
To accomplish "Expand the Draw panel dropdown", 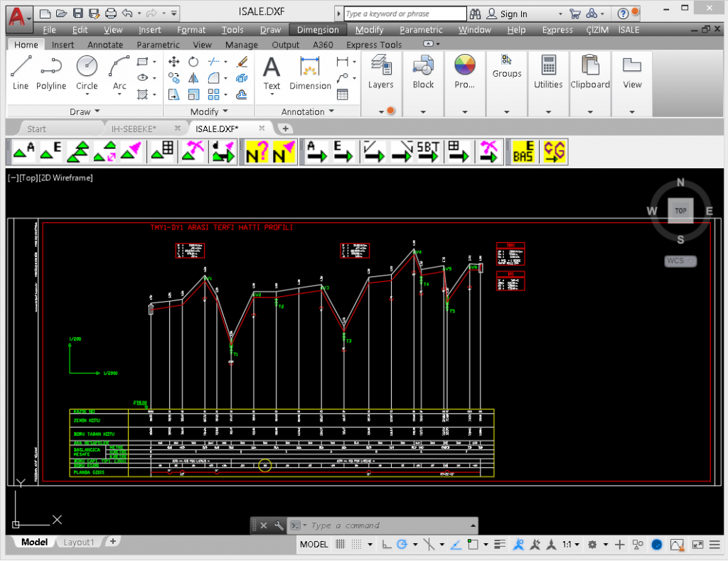I will 85,111.
